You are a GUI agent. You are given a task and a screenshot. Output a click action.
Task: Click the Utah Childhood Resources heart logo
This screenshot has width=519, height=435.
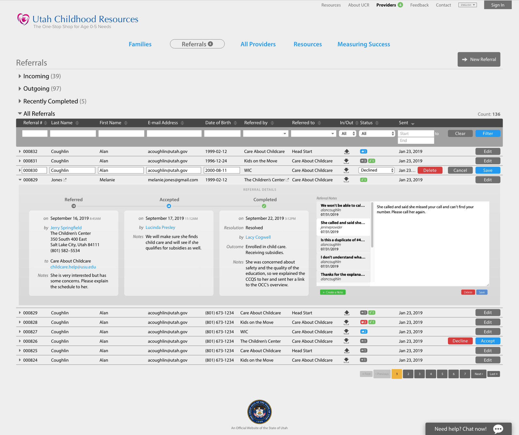[23, 19]
